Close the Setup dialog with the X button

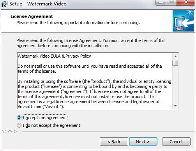[x=186, y=2]
